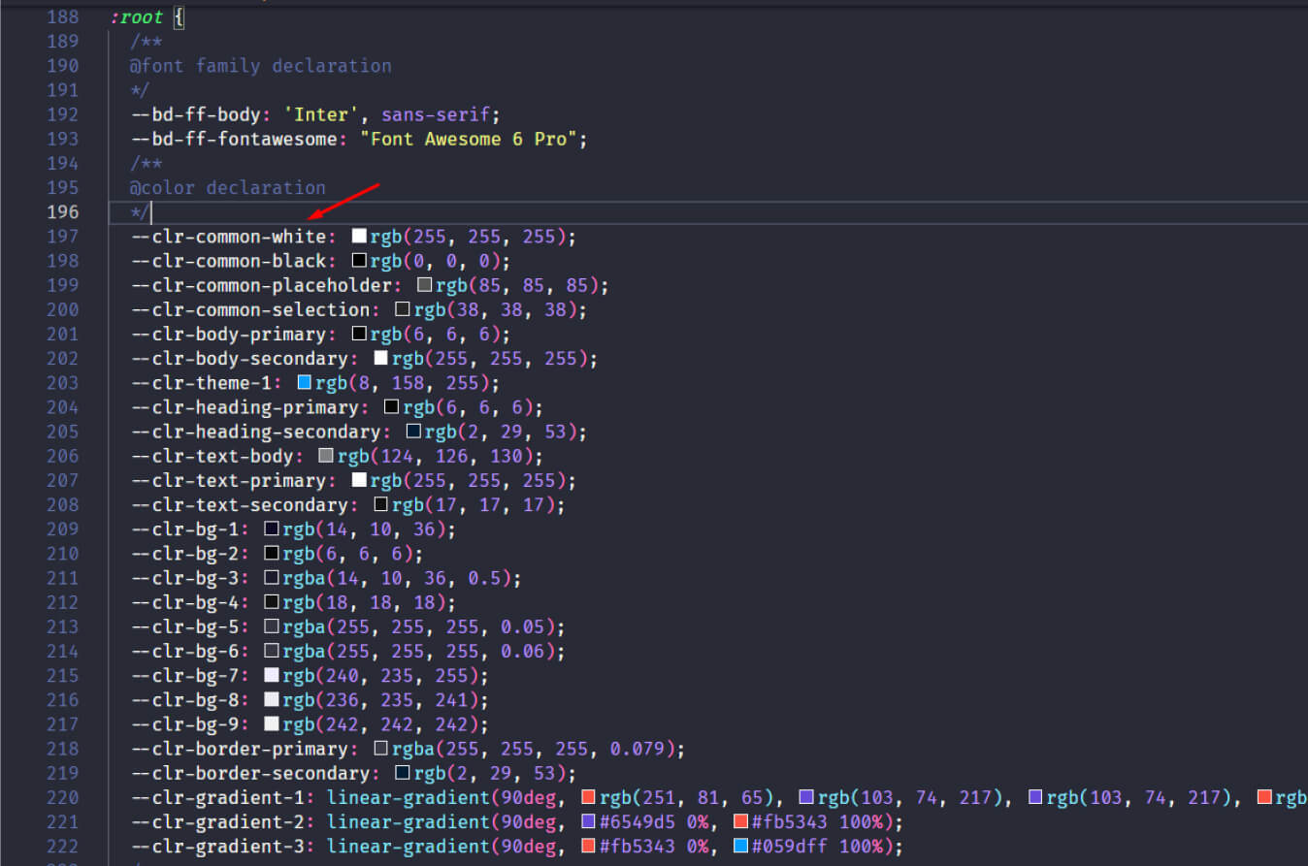Click the --clr-common-black color swatch
This screenshot has height=866, width=1308.
[x=359, y=261]
